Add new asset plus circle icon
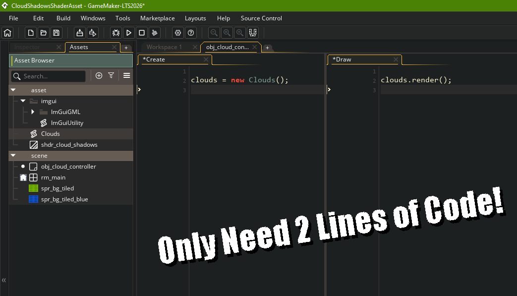 pos(99,75)
